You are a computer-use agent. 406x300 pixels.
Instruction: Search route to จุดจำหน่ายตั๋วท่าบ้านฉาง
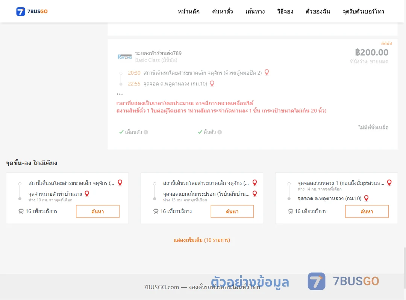[98, 211]
